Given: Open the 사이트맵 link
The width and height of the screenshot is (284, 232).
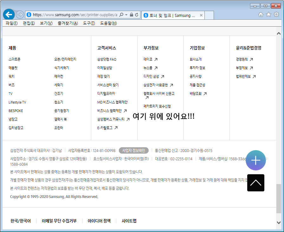Looking at the screenshot, I should (129, 221).
